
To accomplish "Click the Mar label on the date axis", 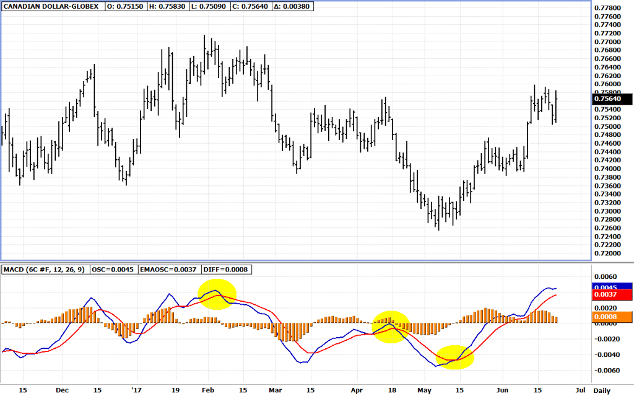I will point(276,390).
